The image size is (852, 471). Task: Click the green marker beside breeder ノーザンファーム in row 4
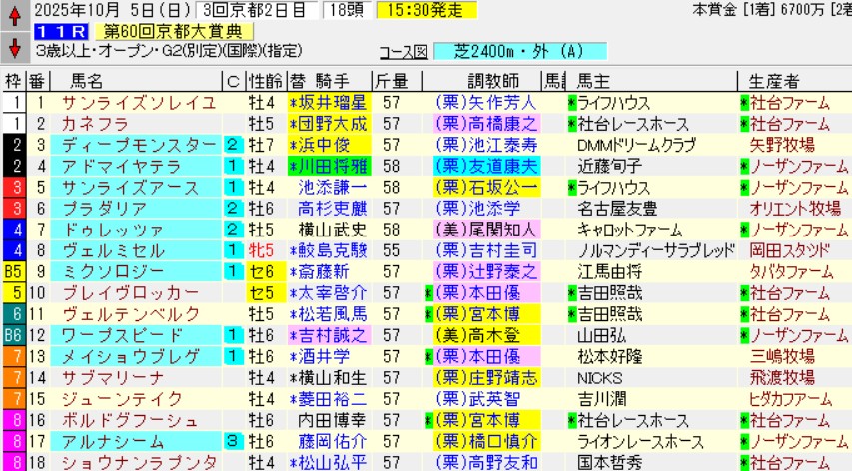tap(744, 166)
